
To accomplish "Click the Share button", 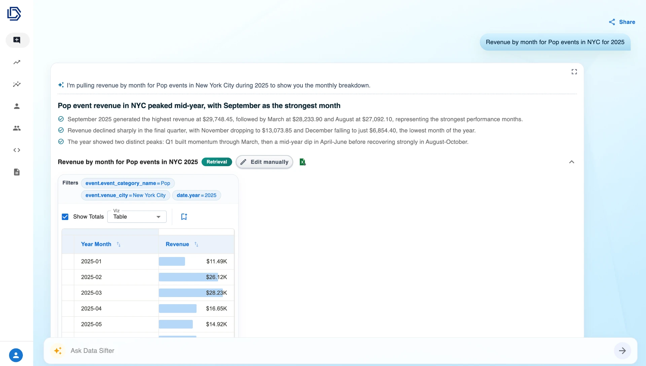I will 622,22.
